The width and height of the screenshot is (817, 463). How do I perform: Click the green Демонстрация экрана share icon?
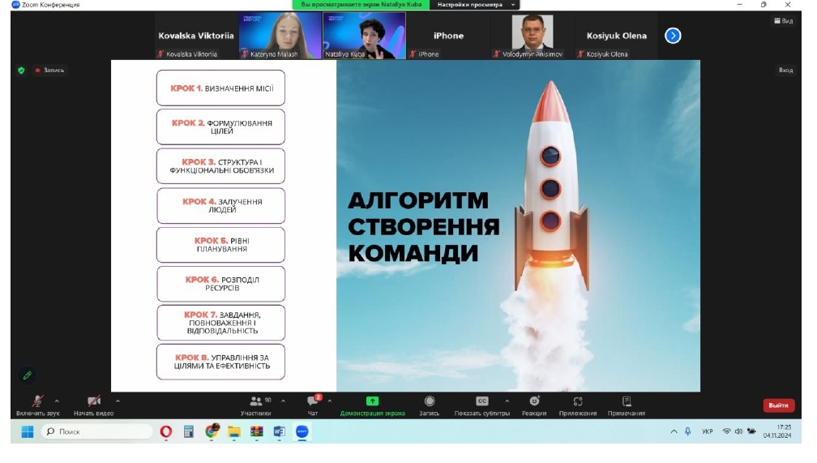click(x=372, y=402)
